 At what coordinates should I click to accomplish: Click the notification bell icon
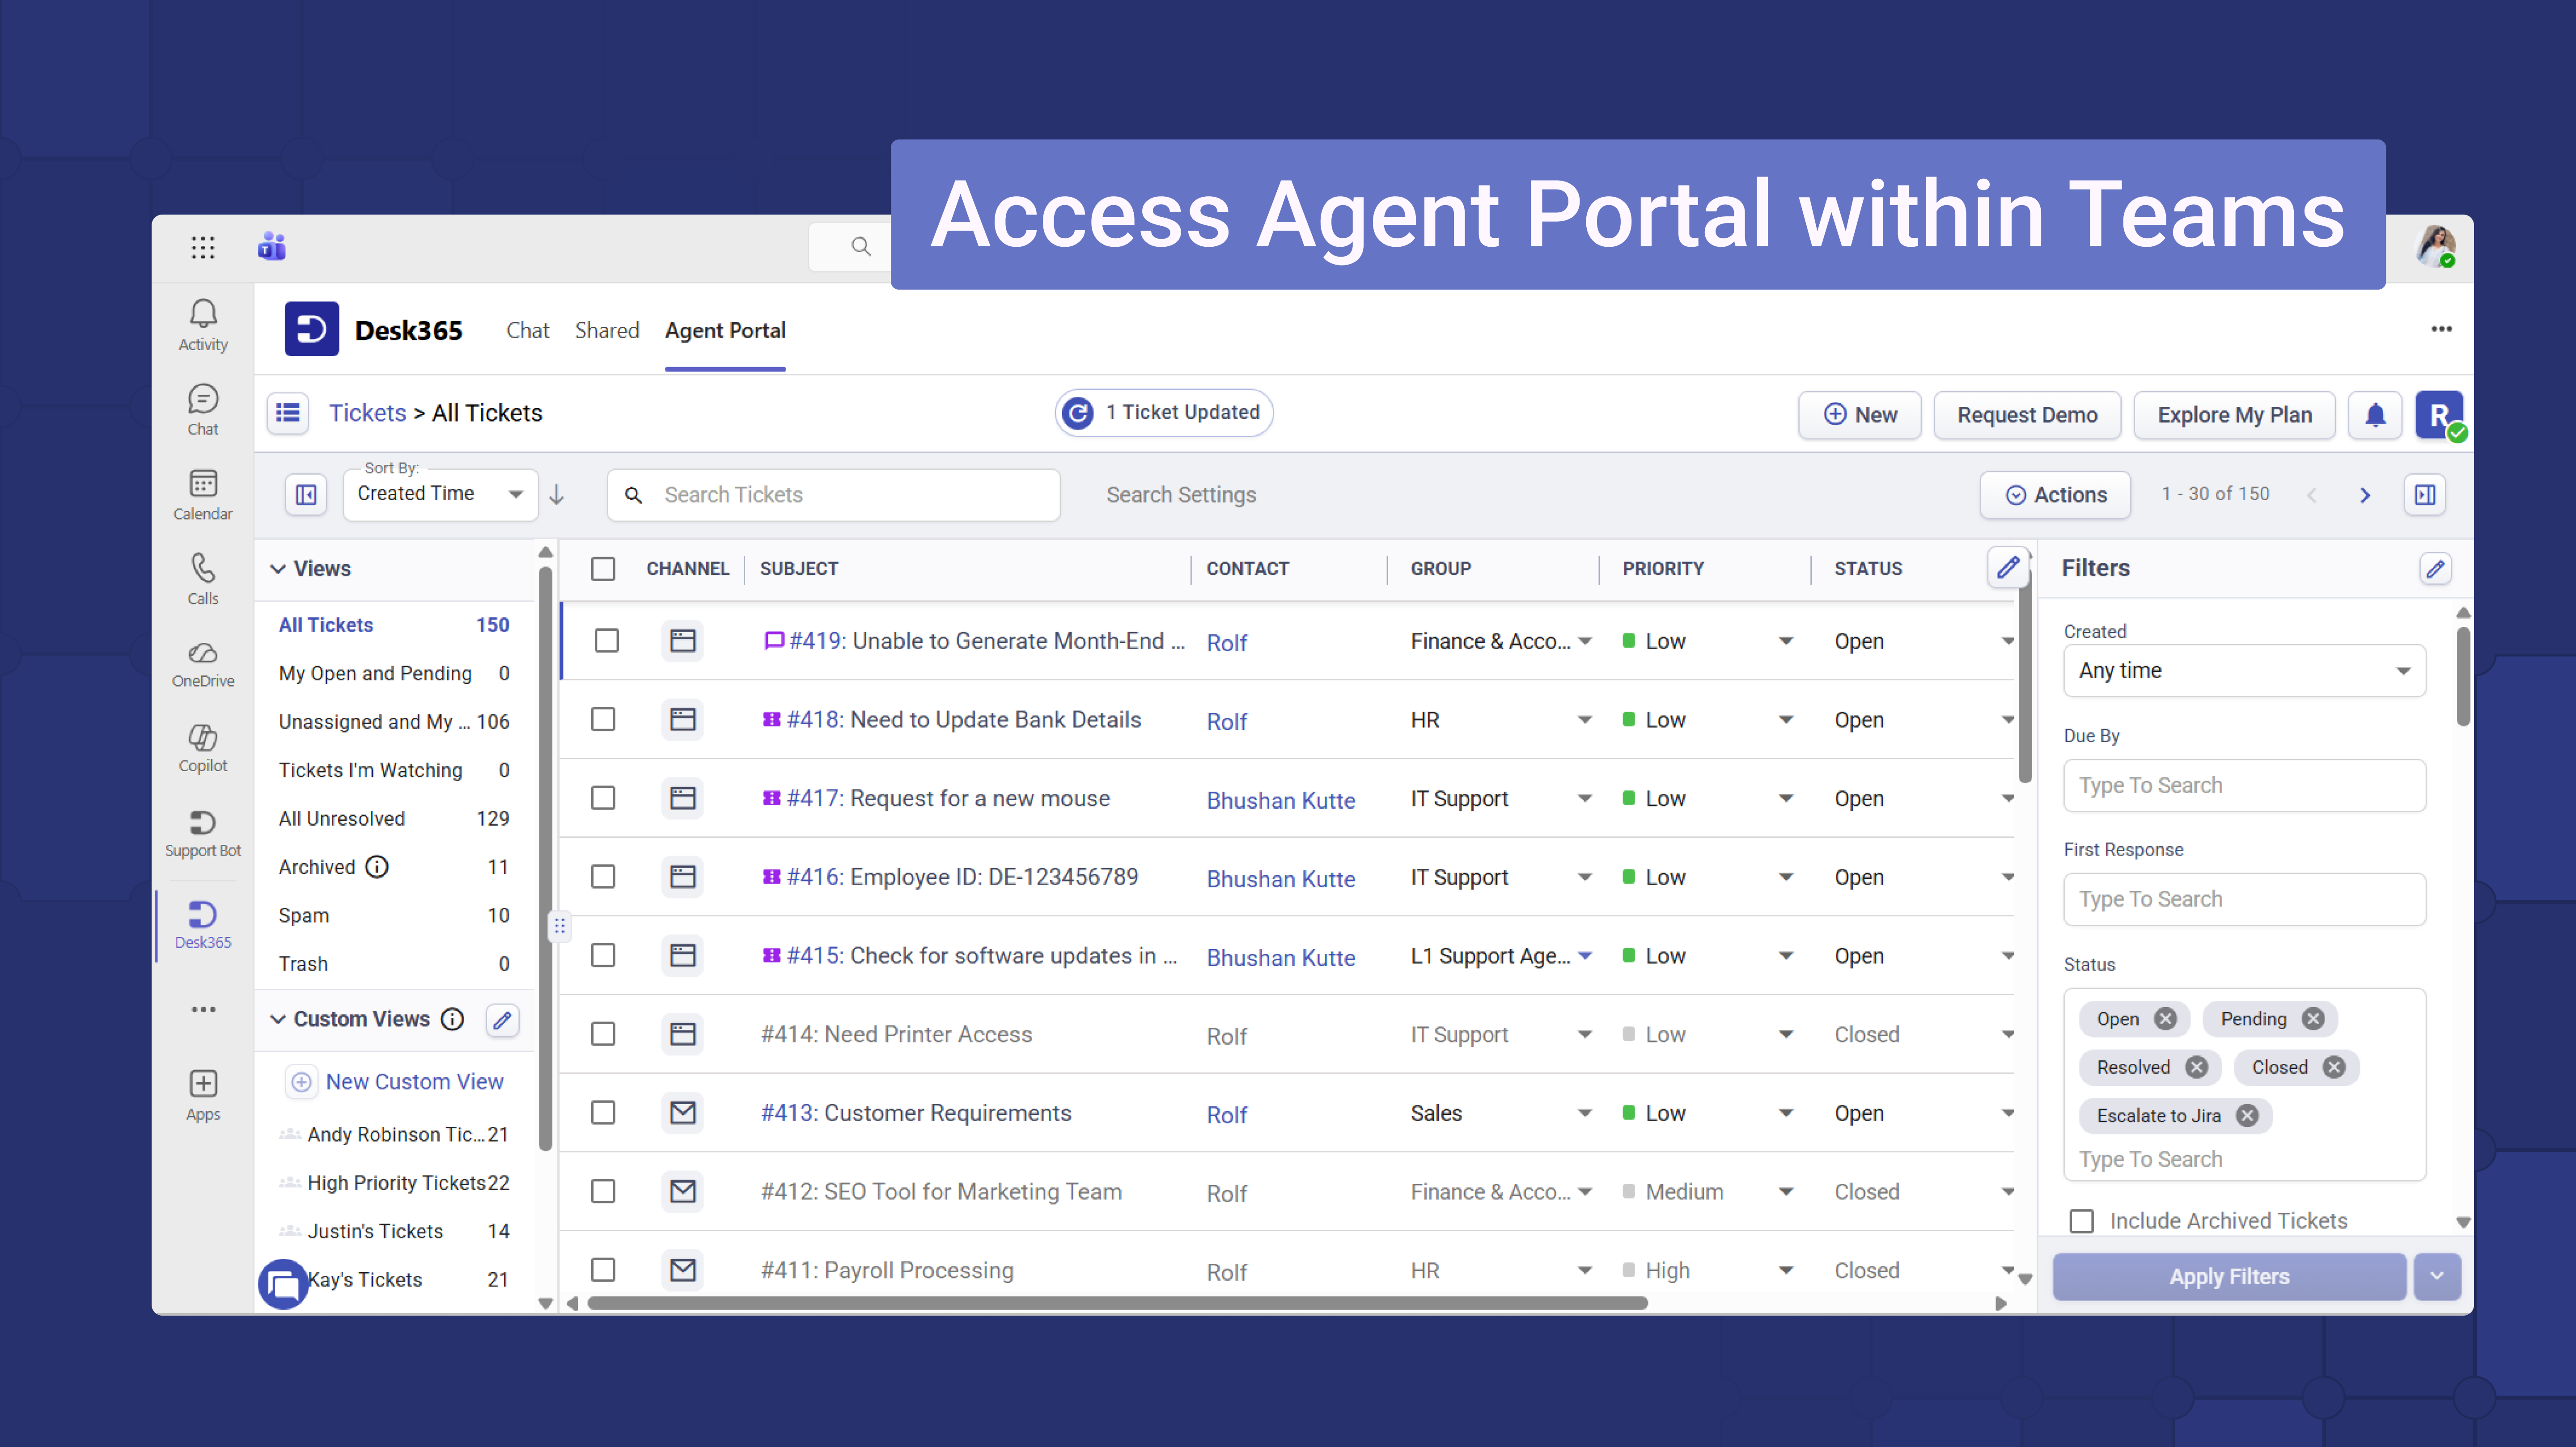pyautogui.click(x=2375, y=415)
